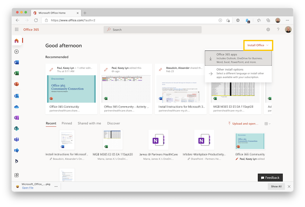The height and width of the screenshot is (207, 305).
Task: Reload the current page
Action: [x=36, y=20]
